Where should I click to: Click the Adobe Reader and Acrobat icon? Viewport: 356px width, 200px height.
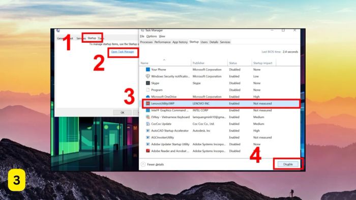coord(148,151)
